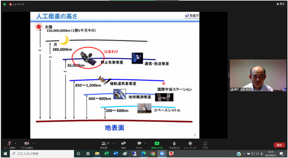Open Chrome from the Windows taskbar
Screen dimensions: 288x158
tap(153, 154)
